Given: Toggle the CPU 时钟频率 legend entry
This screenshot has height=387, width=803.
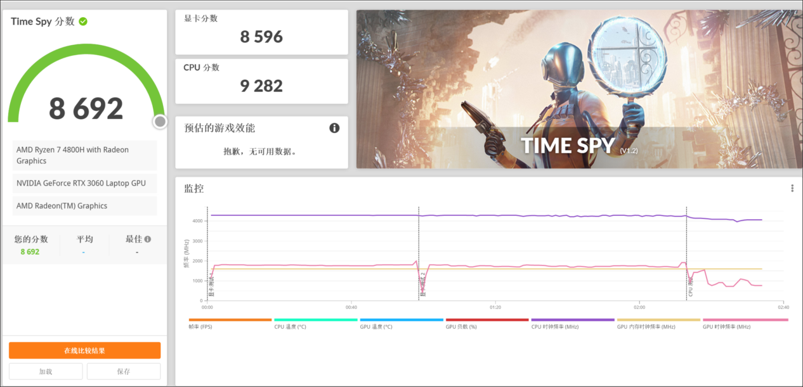Looking at the screenshot, I should (x=554, y=323).
